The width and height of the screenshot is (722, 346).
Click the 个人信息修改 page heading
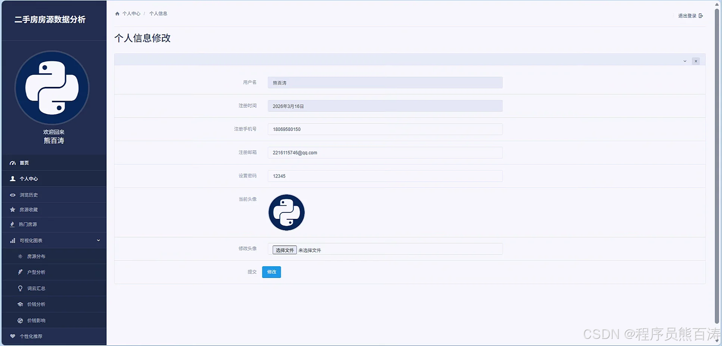click(x=143, y=38)
